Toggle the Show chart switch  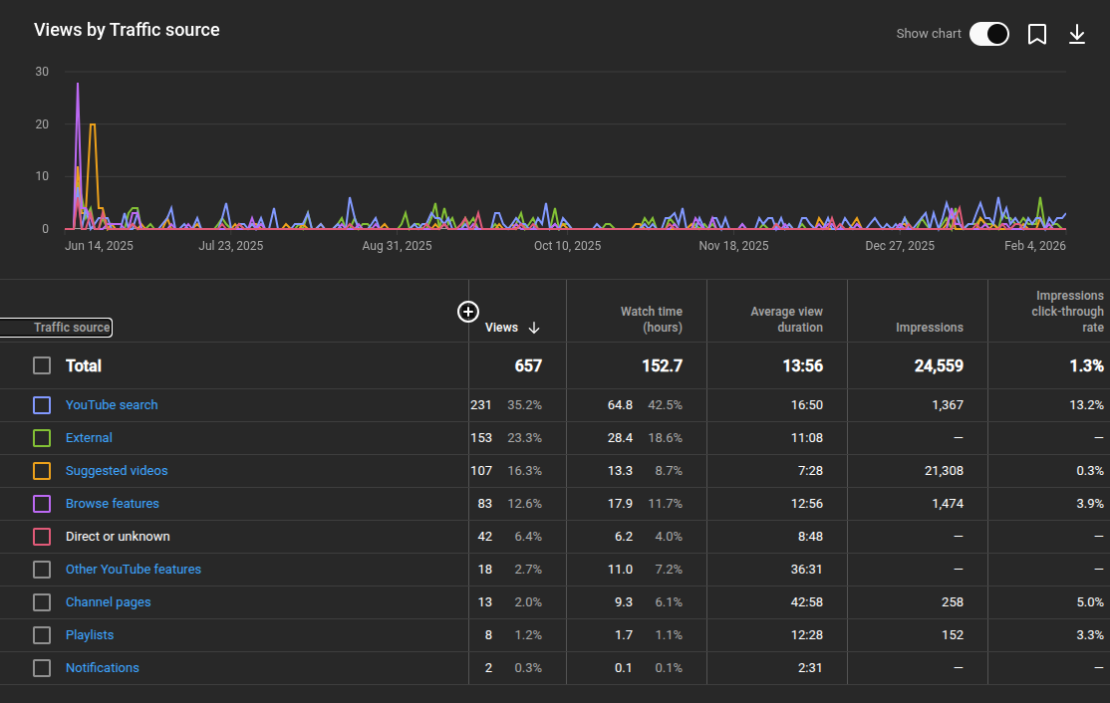tap(988, 34)
